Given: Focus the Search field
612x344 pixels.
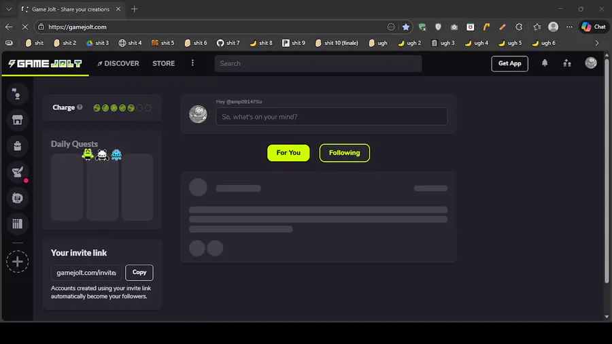Looking at the screenshot, I should (318, 64).
